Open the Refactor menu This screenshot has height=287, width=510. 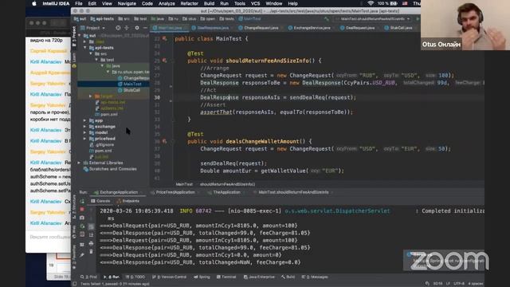click(190, 3)
